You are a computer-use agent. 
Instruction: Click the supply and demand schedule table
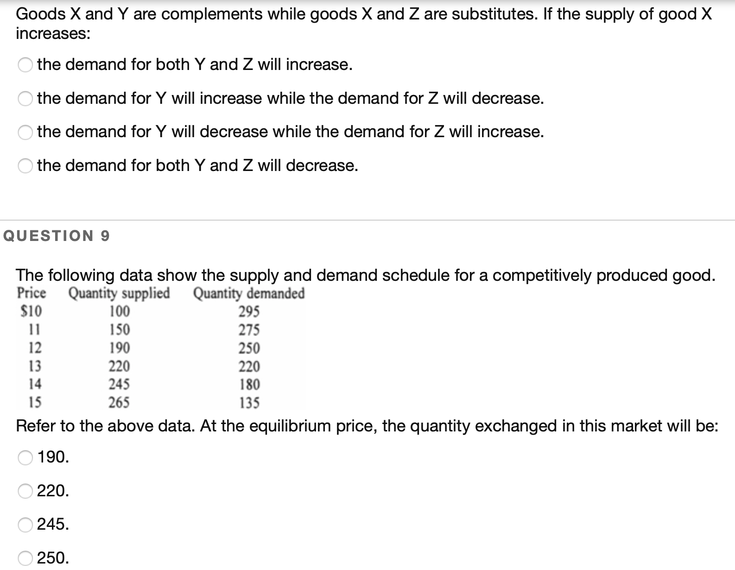tap(153, 348)
